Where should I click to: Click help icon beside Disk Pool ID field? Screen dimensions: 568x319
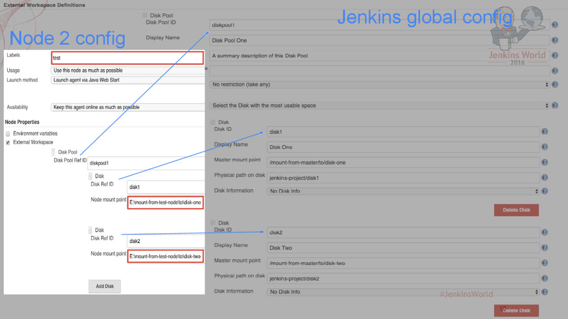coord(554,25)
